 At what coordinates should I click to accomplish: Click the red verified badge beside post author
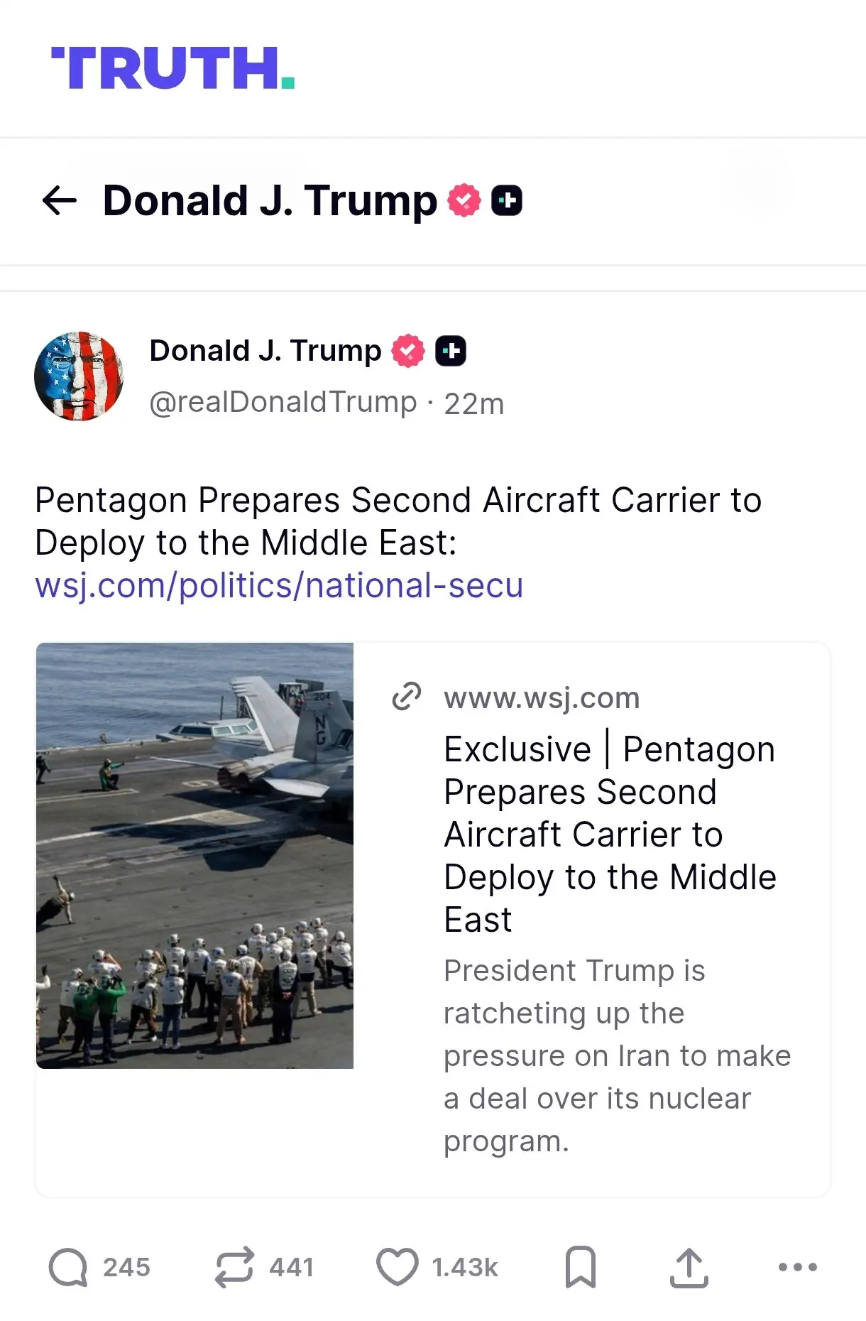pyautogui.click(x=408, y=351)
